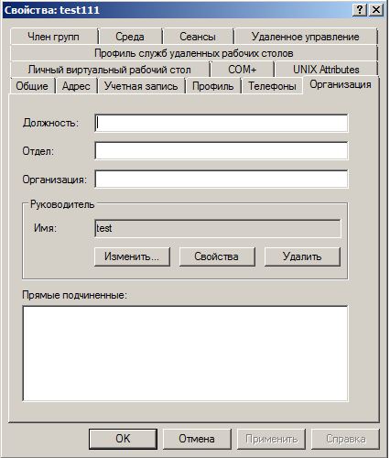
Task: Select the UNIX Attributes tab
Action: 326,70
